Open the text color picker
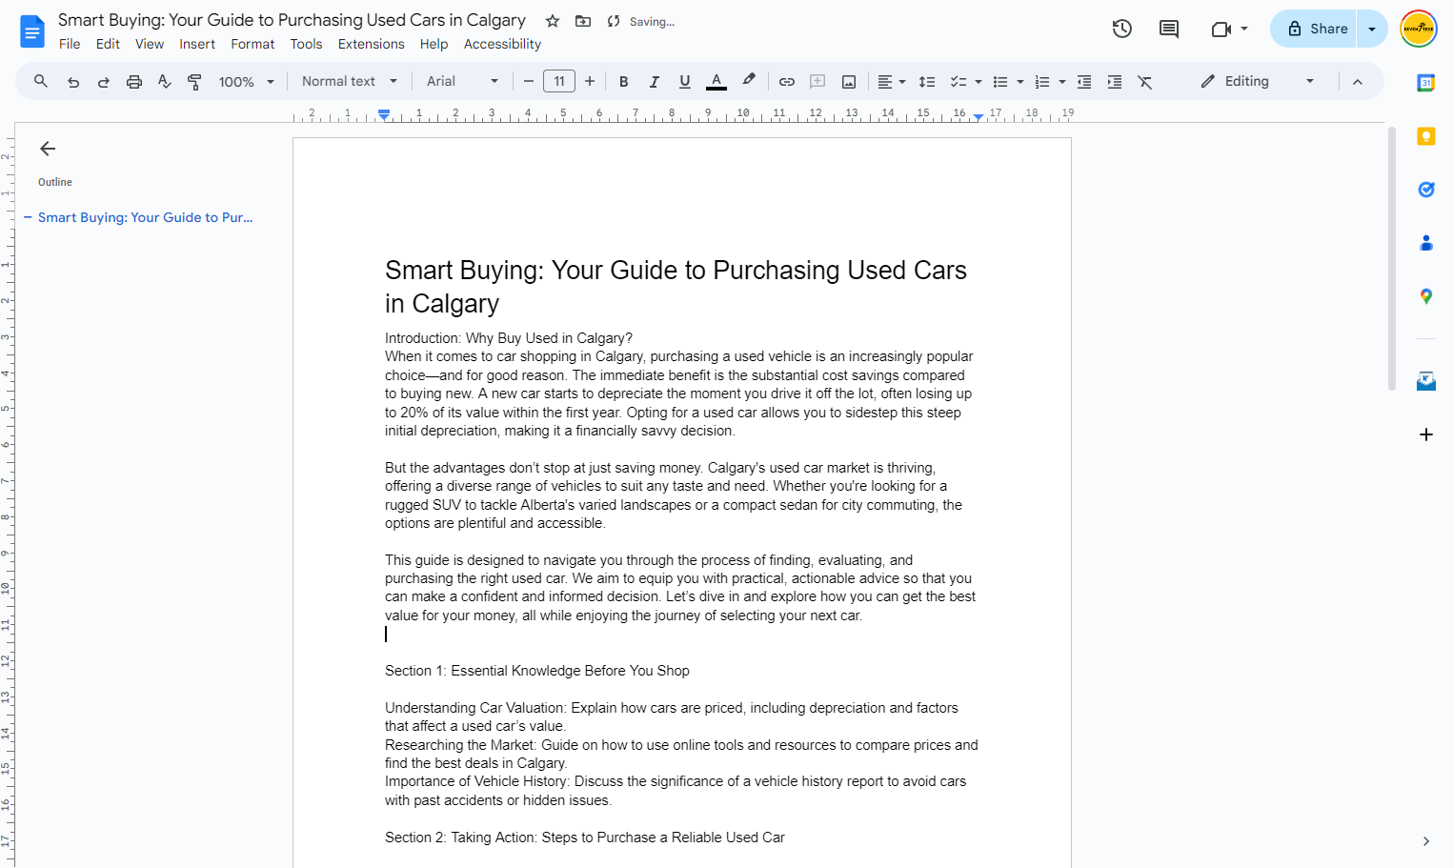Screen dimensions: 1453x868 tap(716, 82)
